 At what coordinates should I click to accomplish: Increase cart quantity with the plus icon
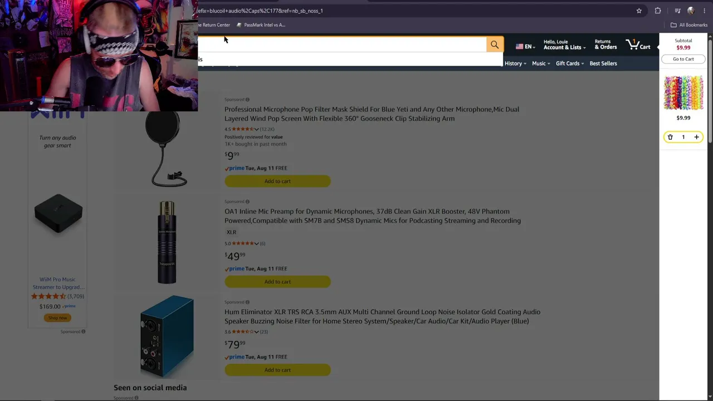tap(696, 137)
